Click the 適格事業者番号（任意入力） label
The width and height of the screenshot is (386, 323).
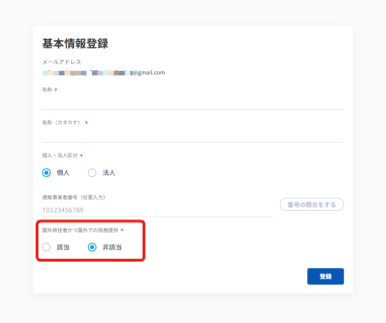tap(74, 197)
